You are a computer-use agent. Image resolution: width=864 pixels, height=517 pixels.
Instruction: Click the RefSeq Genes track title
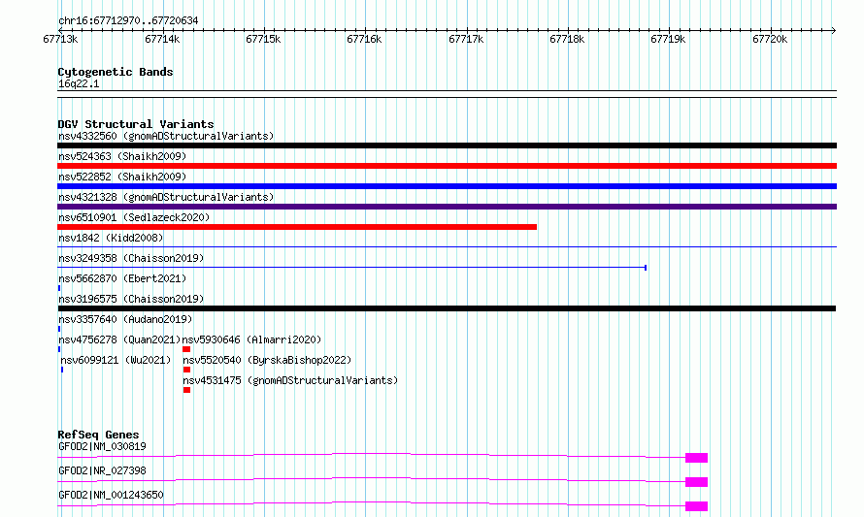coord(98,435)
